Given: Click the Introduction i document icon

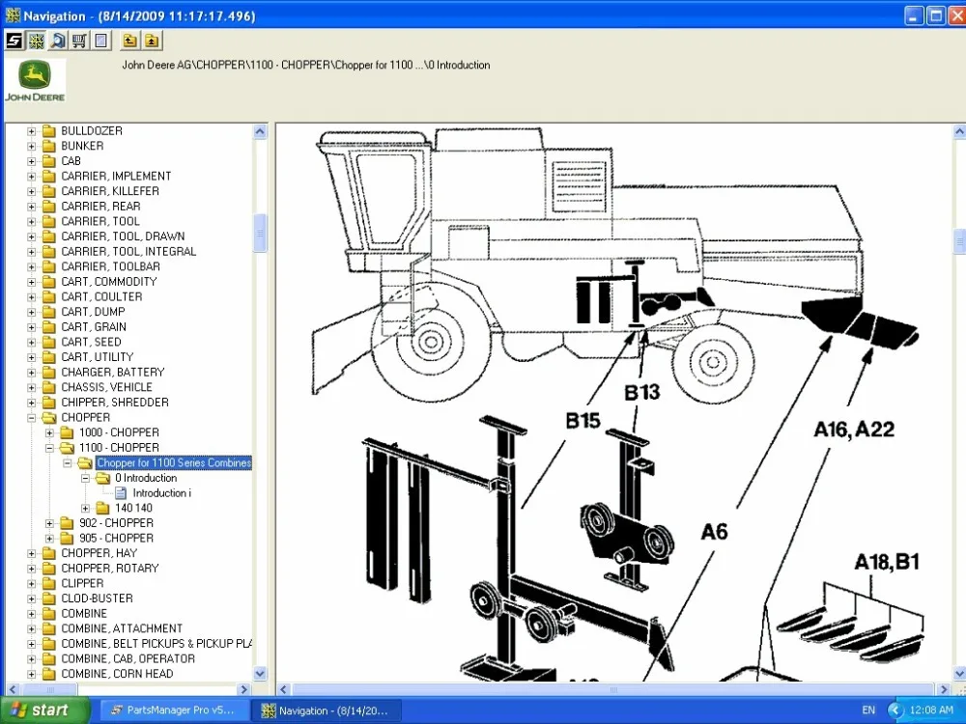Looking at the screenshot, I should pyautogui.click(x=121, y=493).
